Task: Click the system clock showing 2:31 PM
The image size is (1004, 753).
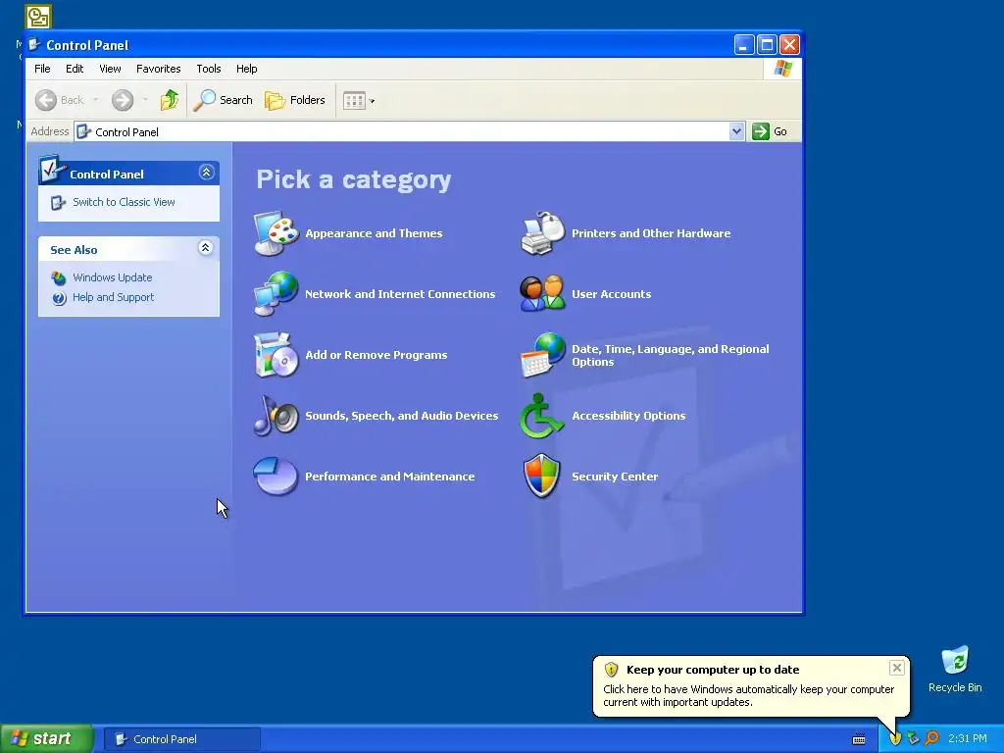Action: (968, 739)
